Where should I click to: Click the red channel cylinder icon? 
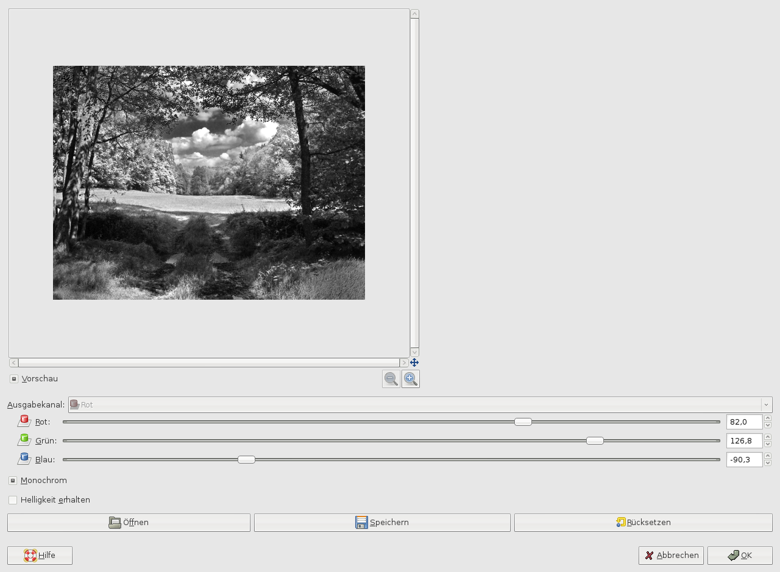pos(24,421)
